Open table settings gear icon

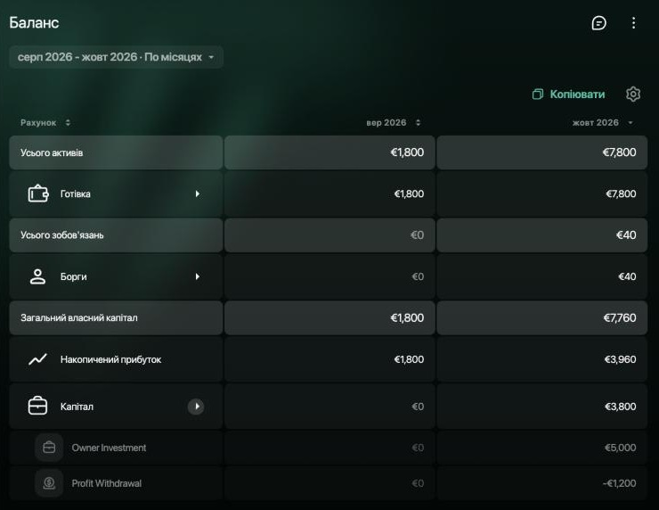tap(633, 94)
